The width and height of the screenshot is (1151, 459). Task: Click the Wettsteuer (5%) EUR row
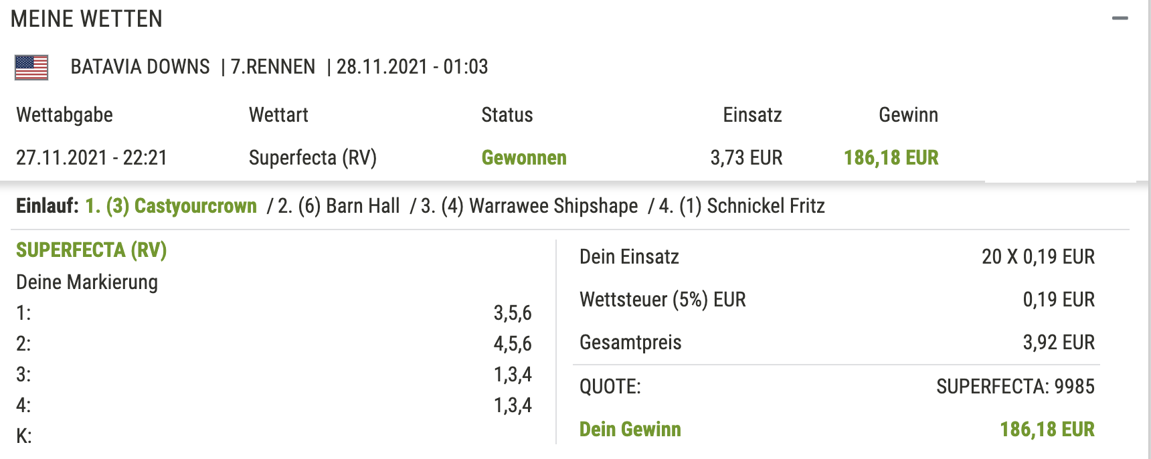[x=837, y=300]
